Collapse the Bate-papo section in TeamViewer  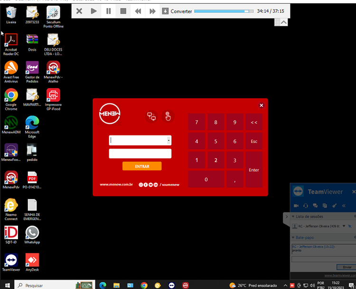[293, 237]
